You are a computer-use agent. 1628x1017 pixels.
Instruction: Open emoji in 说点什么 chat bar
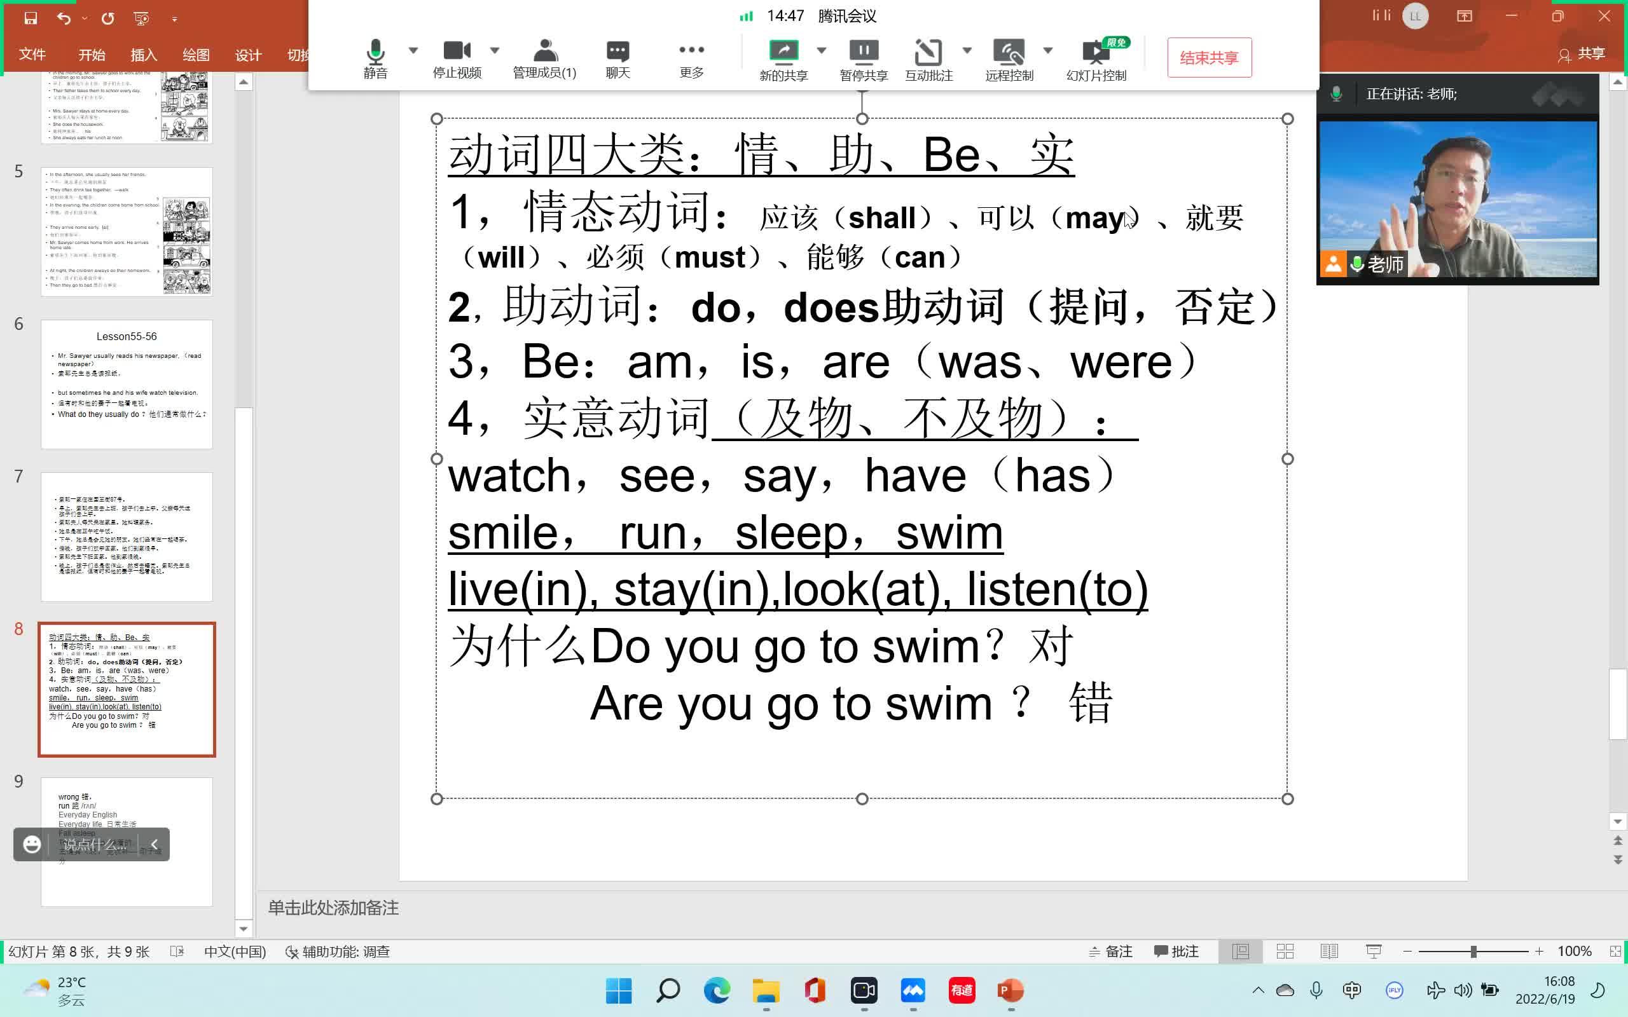(32, 844)
